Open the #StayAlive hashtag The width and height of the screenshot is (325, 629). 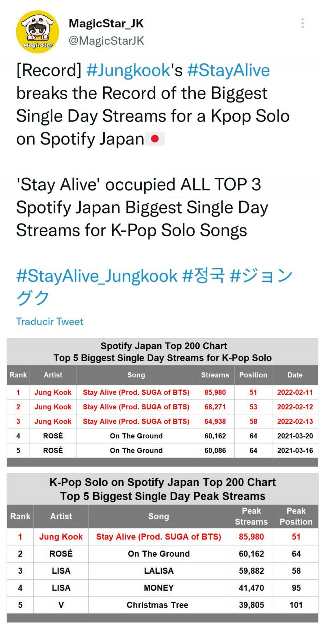point(228,71)
